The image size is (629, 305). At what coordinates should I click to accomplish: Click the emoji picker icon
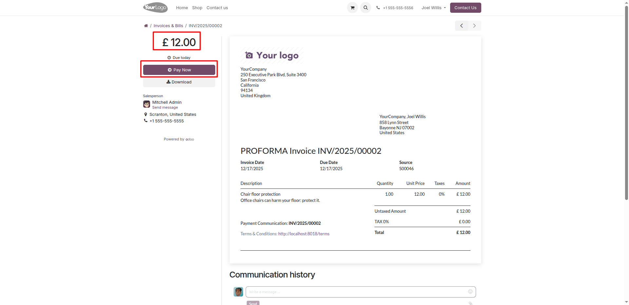pyautogui.click(x=470, y=292)
